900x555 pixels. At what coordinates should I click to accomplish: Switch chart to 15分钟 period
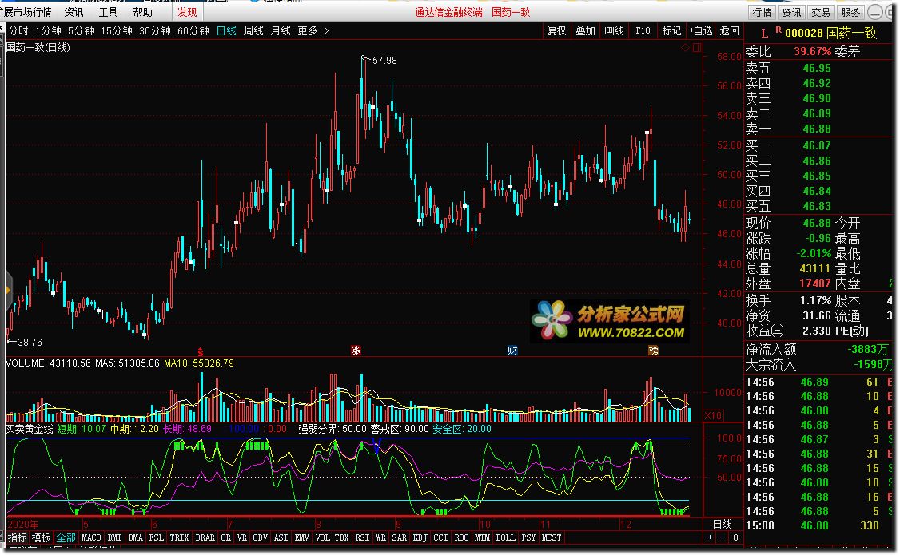(x=117, y=31)
